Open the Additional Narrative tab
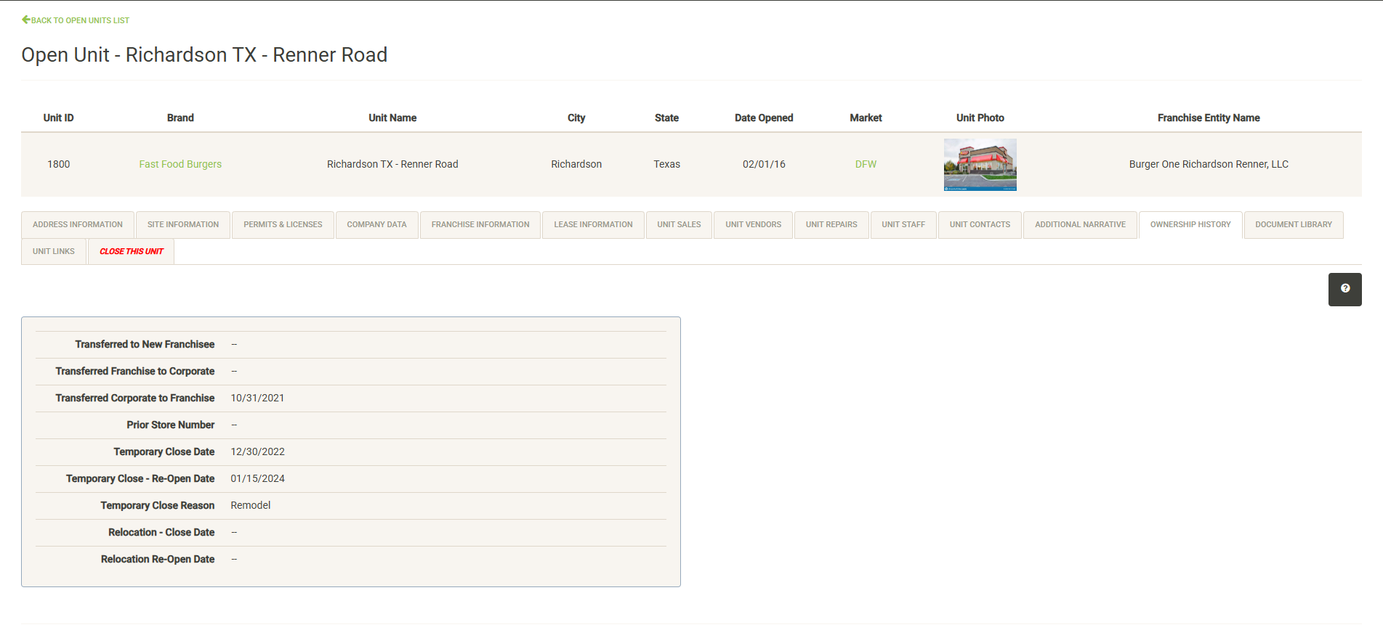Viewport: 1383px width, 638px height. (1080, 225)
